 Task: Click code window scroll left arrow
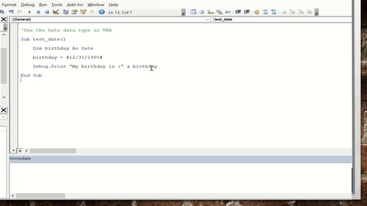[x=26, y=151]
